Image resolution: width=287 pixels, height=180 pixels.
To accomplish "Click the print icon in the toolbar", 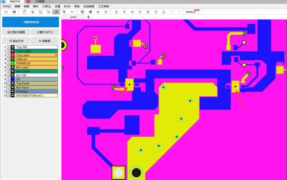I will click(x=14, y=12).
